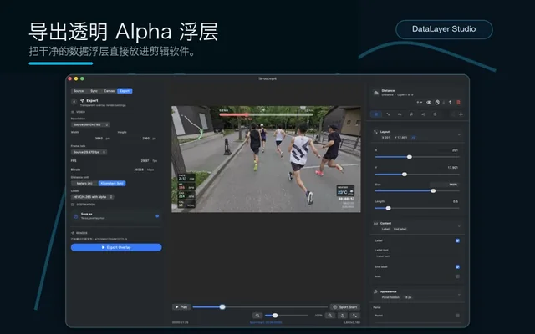Image resolution: width=535 pixels, height=334 pixels.
Task: Select the Export tab
Action: (x=125, y=91)
